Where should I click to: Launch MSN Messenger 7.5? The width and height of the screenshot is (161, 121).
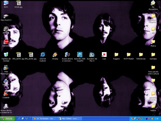[x=6, y=70]
